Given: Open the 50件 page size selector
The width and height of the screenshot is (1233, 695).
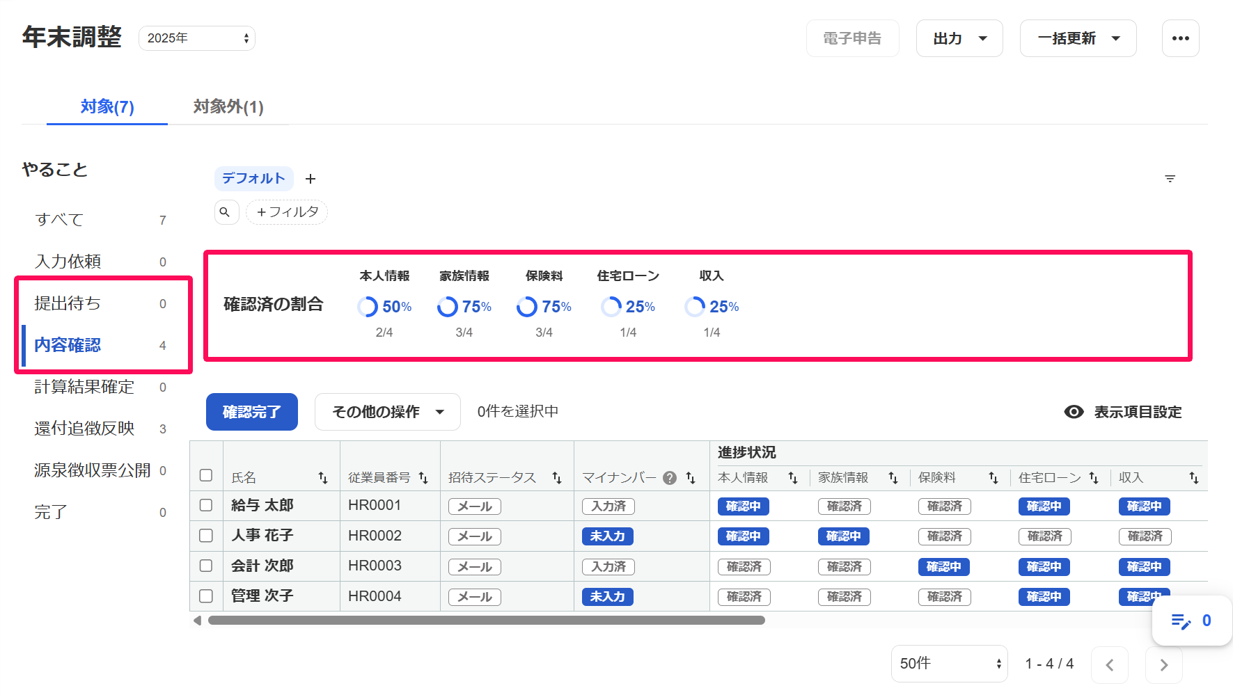Looking at the screenshot, I should click(x=950, y=664).
